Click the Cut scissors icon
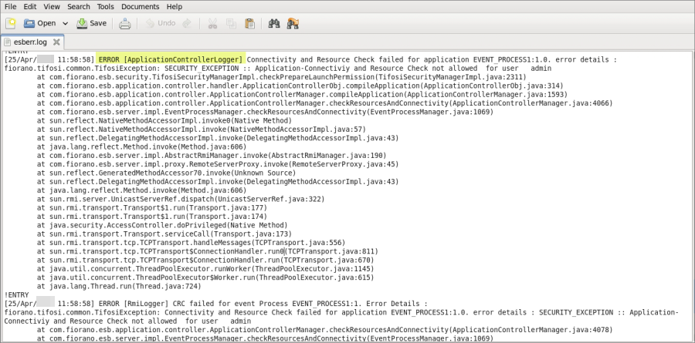 tap(214, 23)
